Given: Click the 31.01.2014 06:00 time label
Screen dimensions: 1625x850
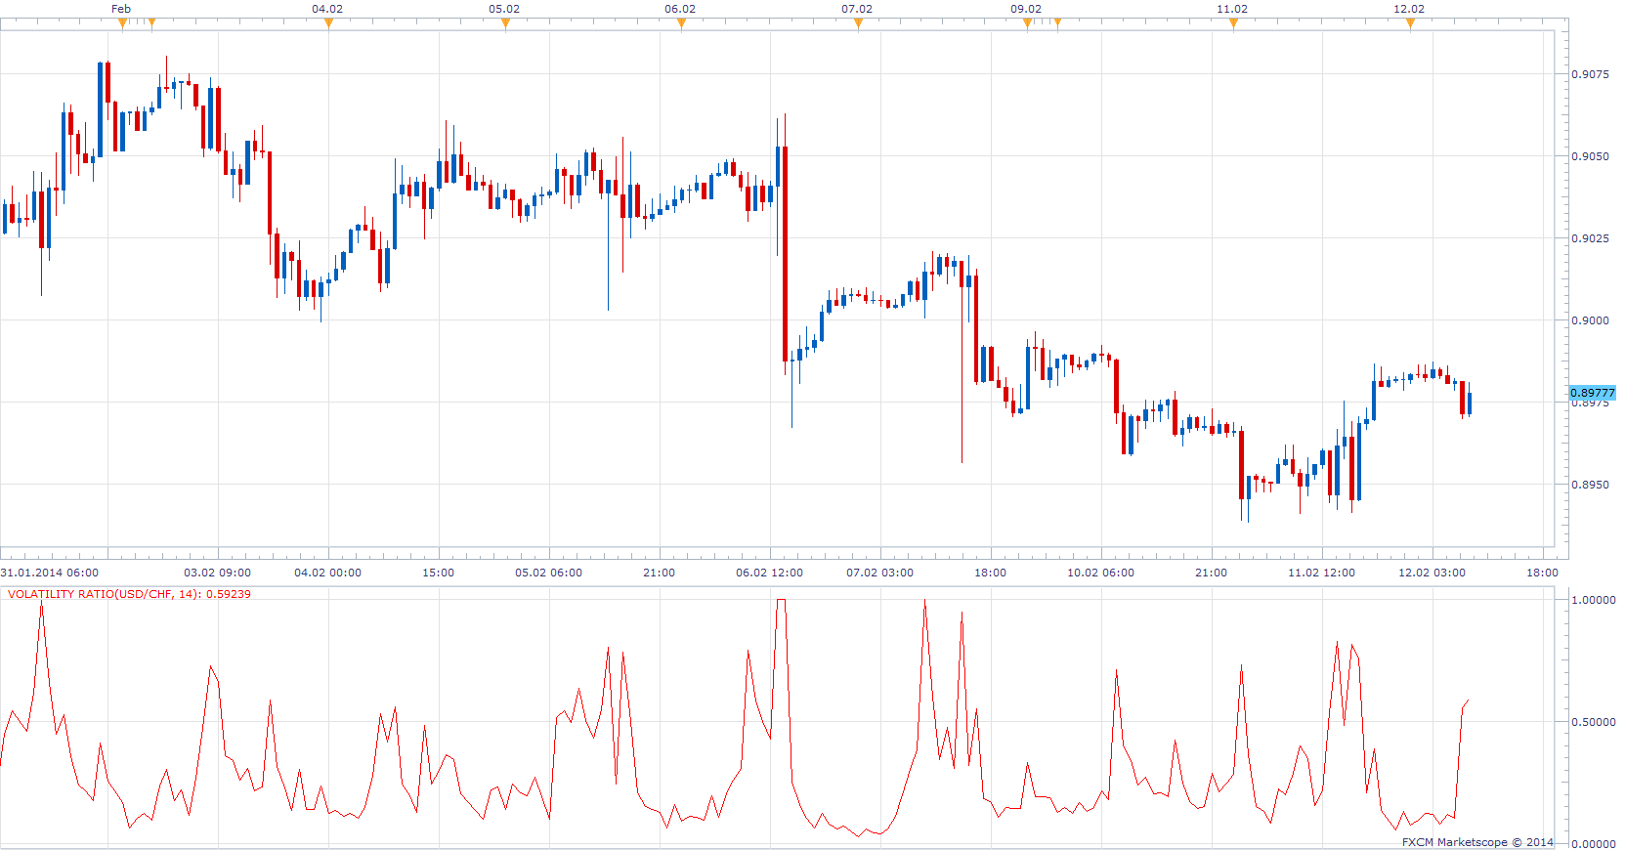Looking at the screenshot, I should pyautogui.click(x=50, y=573).
